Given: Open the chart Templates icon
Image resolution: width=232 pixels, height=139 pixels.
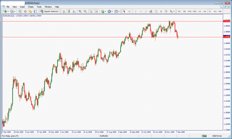Looking at the screenshot, I should coord(116,11).
